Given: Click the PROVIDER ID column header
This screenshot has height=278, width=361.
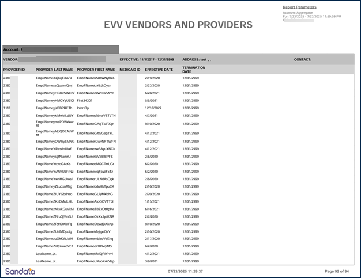Looking at the screenshot, I should pos(14,69).
